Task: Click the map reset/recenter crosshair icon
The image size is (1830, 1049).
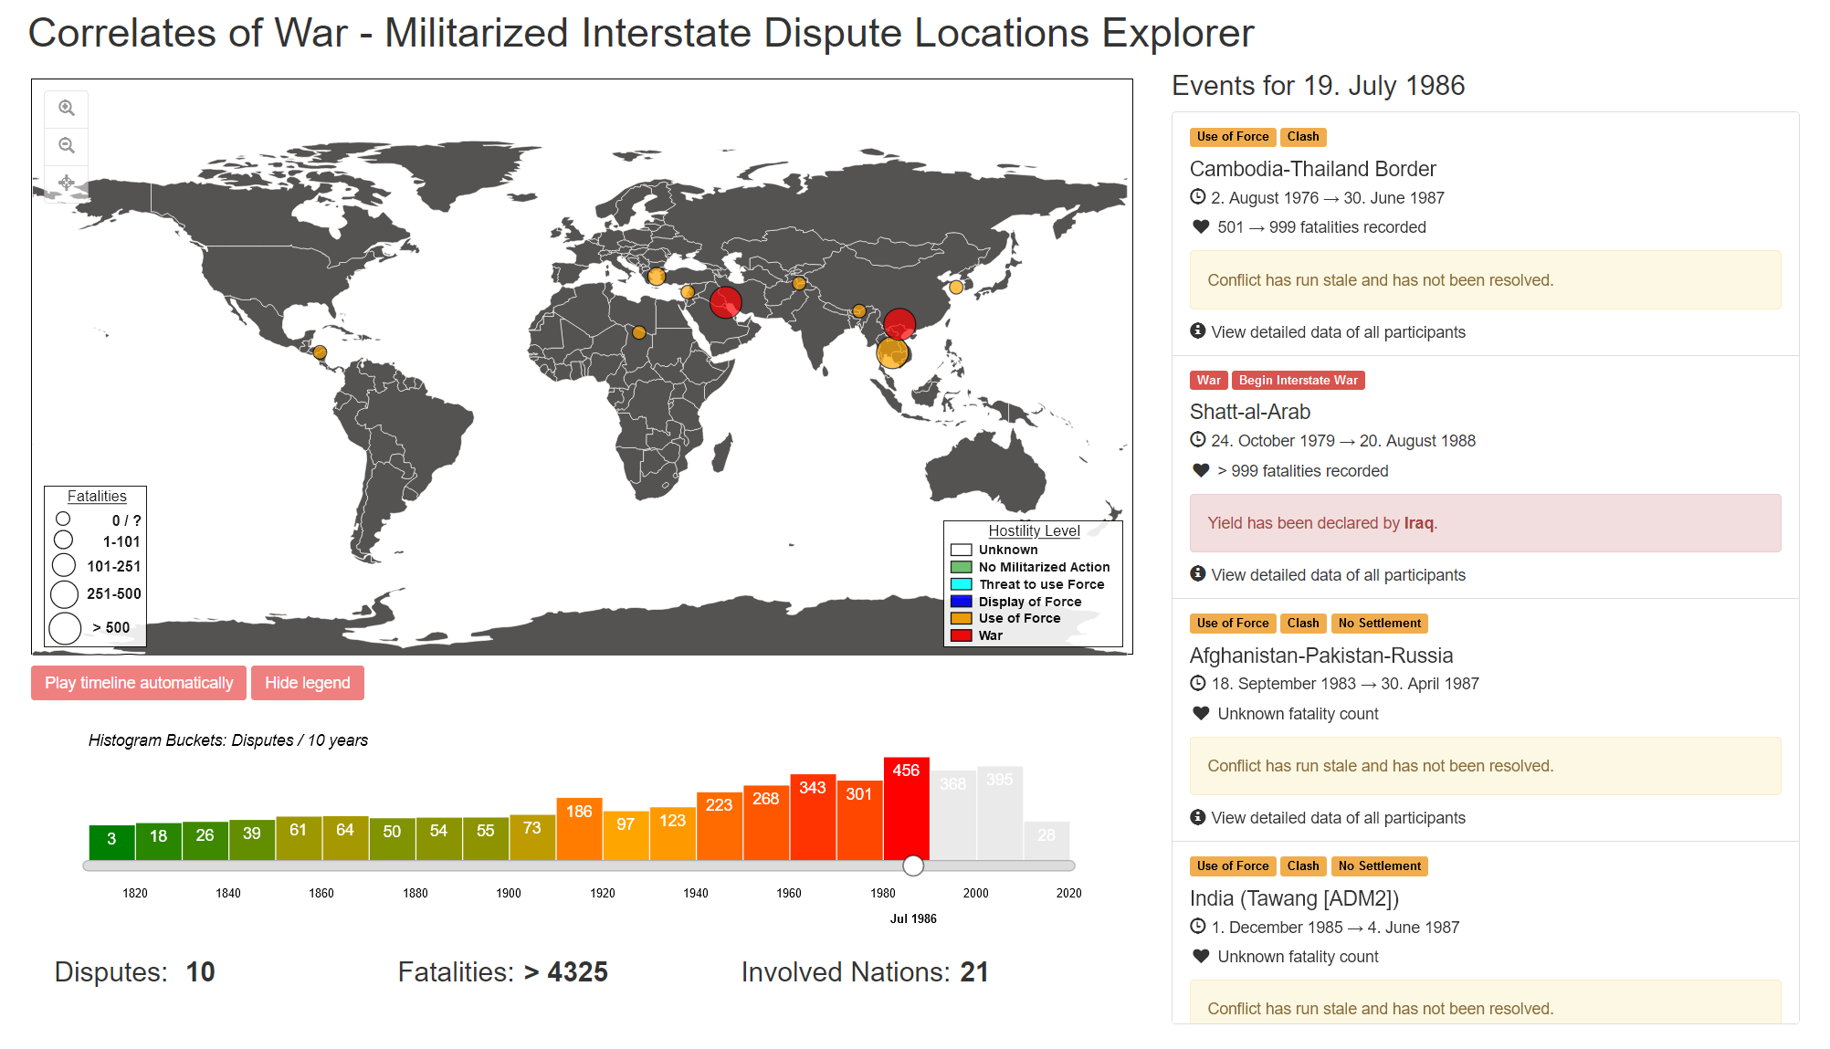Action: tap(67, 183)
